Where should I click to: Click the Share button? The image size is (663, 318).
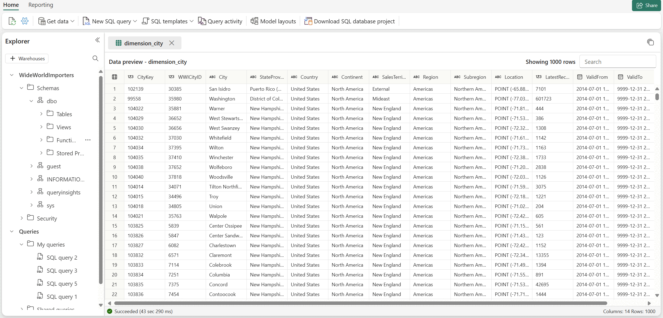pos(647,5)
